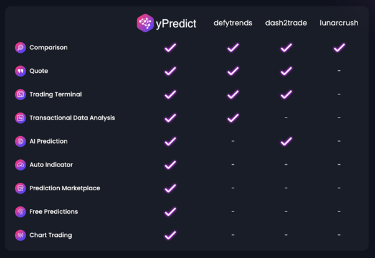The image size is (375, 258).
Task: Click the yPredict brand name text
Action: coord(177,24)
